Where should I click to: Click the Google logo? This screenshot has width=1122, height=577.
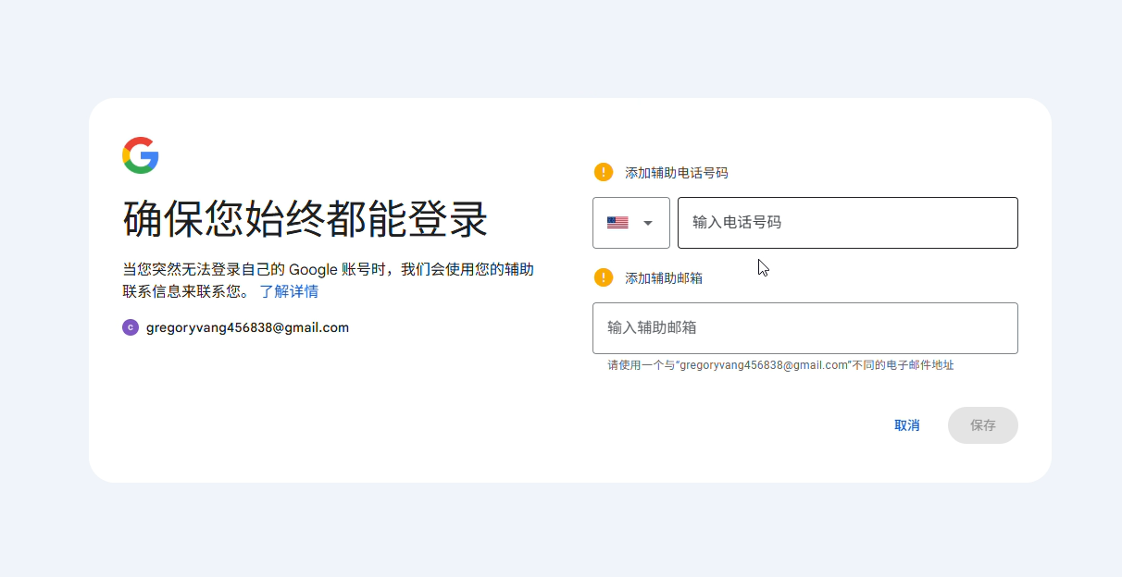141,155
